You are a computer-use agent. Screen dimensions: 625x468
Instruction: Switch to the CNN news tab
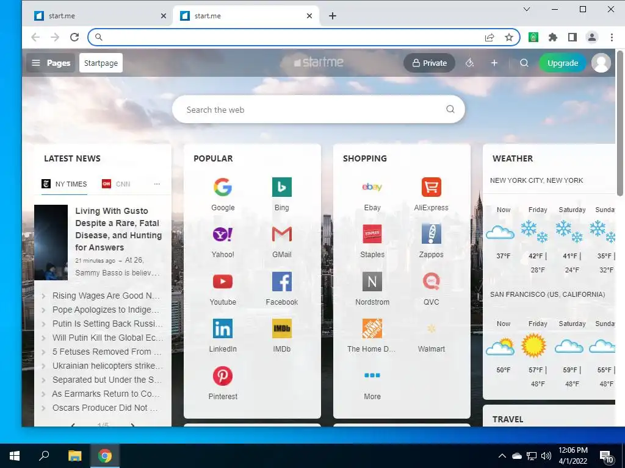click(116, 184)
